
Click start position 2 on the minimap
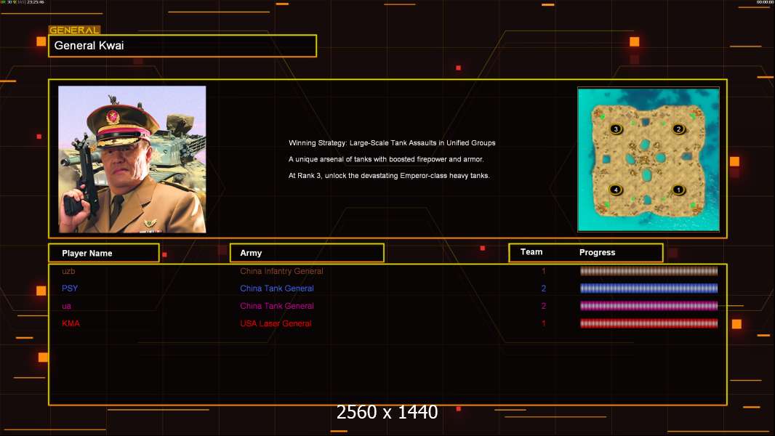coord(678,129)
